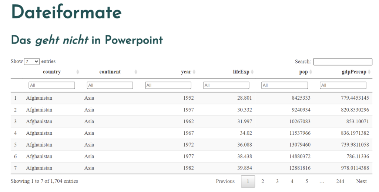The image size is (379, 192).
Task: Go to page 3
Action: pos(277,181)
